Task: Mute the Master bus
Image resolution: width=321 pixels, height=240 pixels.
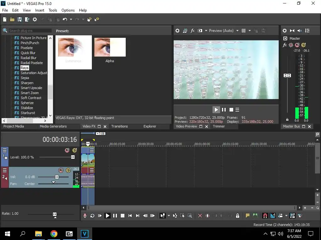Action: coord(297,45)
